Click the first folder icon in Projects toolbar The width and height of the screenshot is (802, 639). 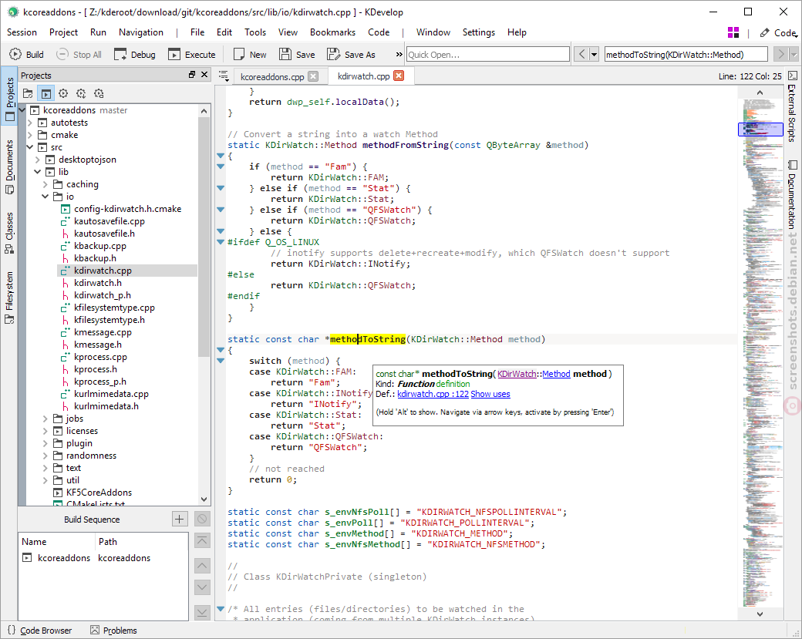[28, 93]
